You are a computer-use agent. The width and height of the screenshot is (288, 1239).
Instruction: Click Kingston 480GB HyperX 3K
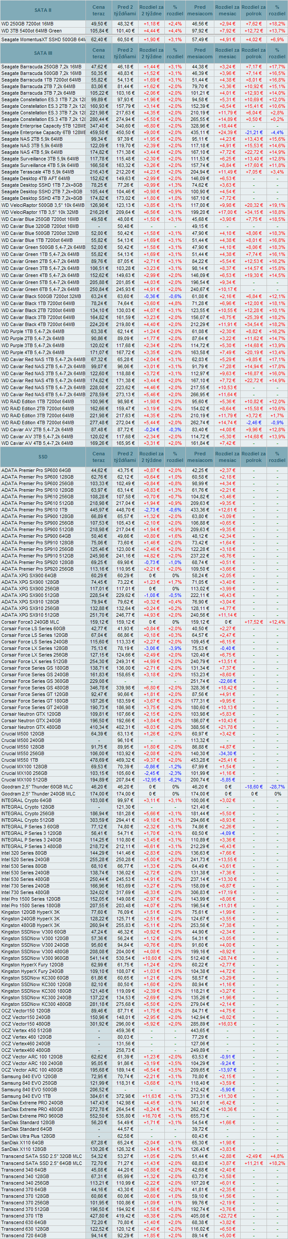(x=30, y=925)
